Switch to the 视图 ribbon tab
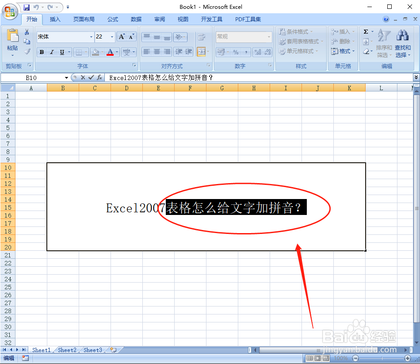Image resolution: width=420 pixels, height=364 pixels. [183, 19]
